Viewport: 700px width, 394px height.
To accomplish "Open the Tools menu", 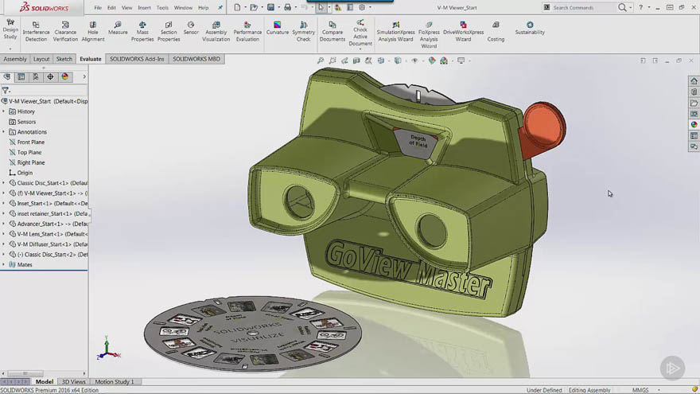I will point(162,8).
